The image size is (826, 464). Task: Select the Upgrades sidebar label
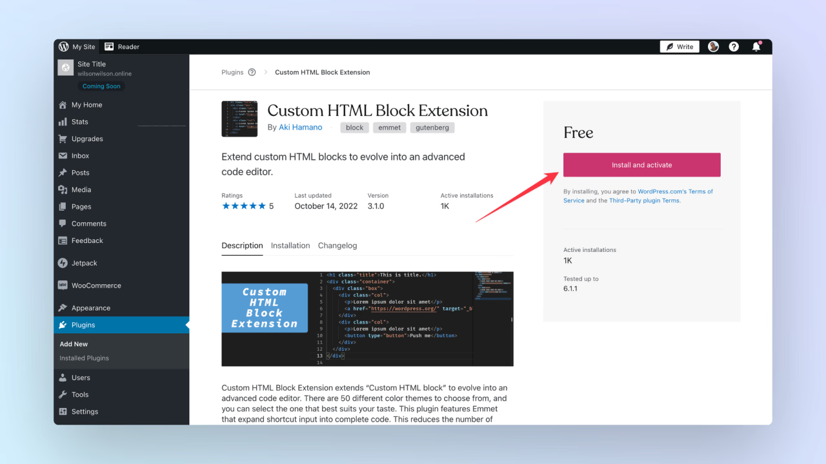tap(87, 139)
